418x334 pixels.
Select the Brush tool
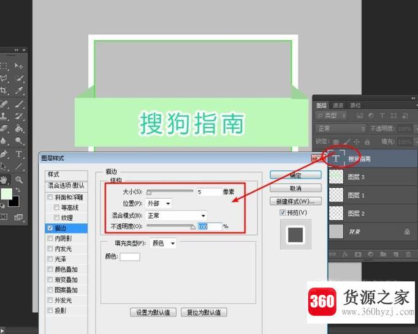[x=18, y=104]
